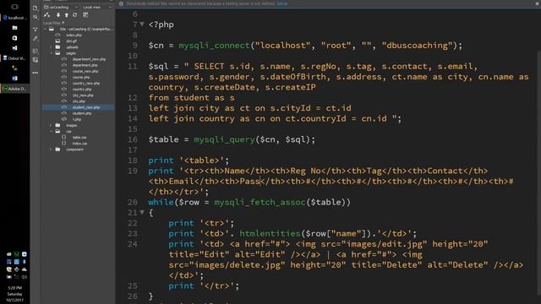
Task: Expand the images folder arrow
Action: [51, 126]
